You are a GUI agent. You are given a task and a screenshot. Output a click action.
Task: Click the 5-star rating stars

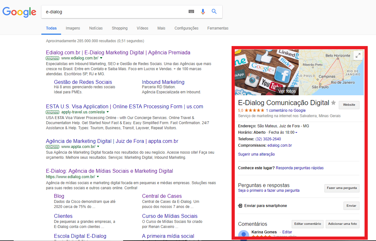click(x=254, y=110)
